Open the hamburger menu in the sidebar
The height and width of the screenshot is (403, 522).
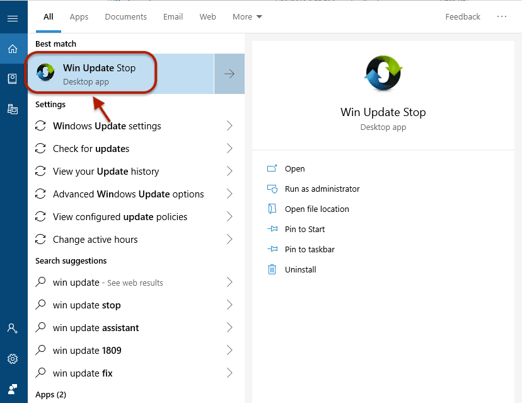(x=13, y=18)
